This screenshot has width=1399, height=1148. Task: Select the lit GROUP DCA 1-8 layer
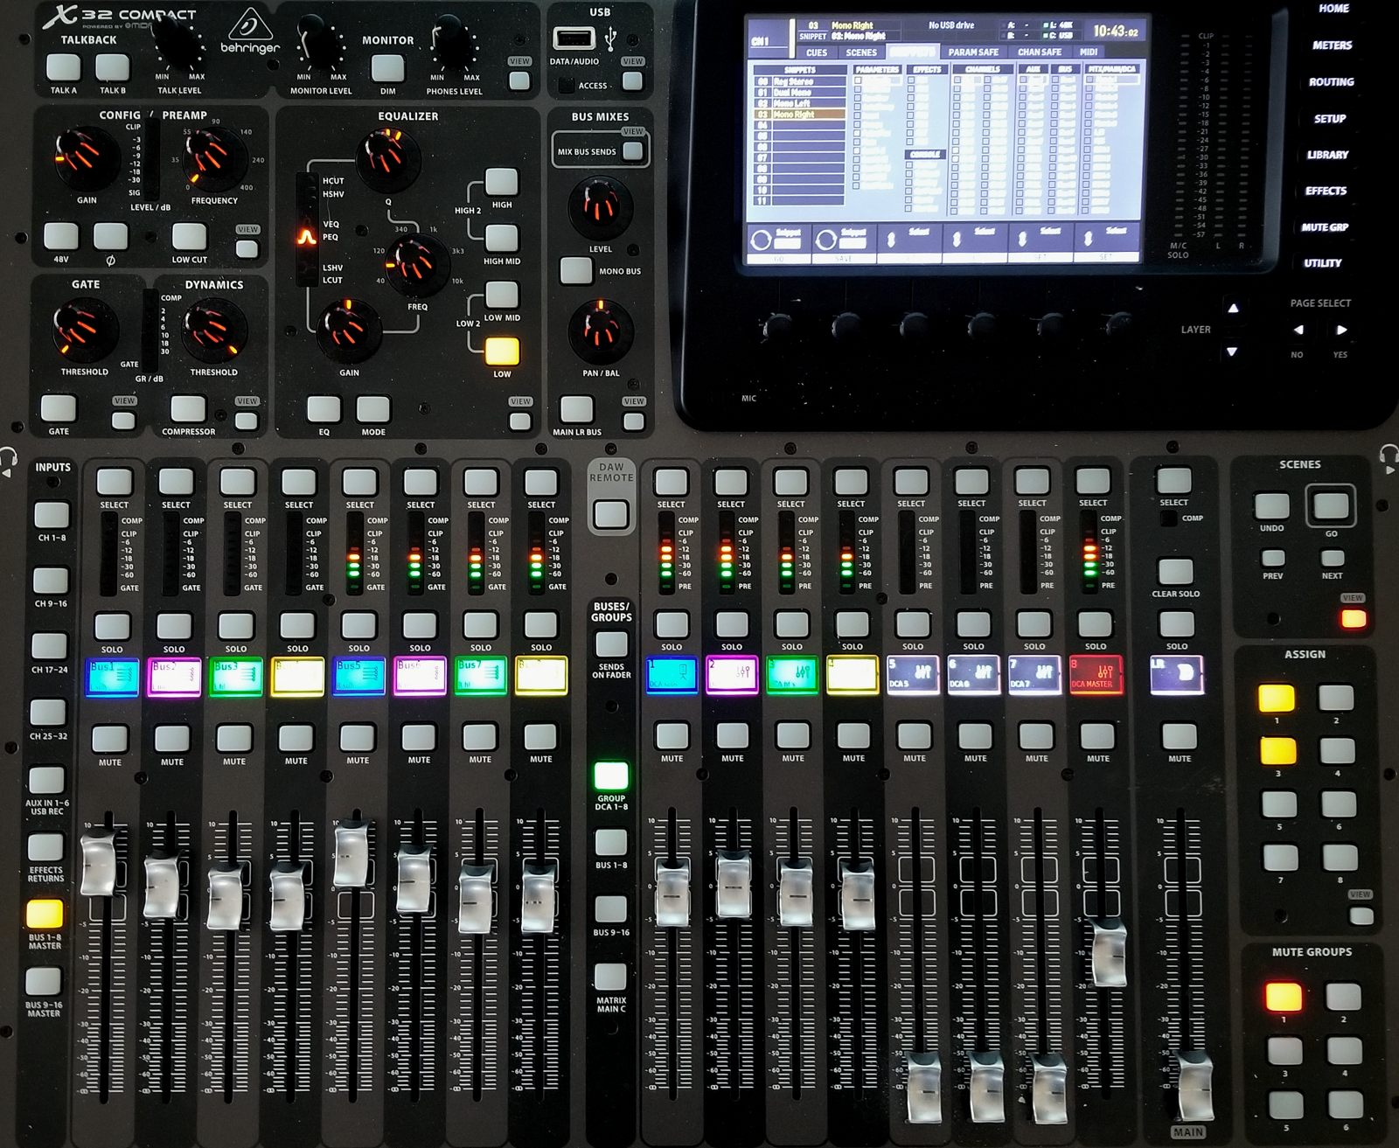[x=611, y=776]
